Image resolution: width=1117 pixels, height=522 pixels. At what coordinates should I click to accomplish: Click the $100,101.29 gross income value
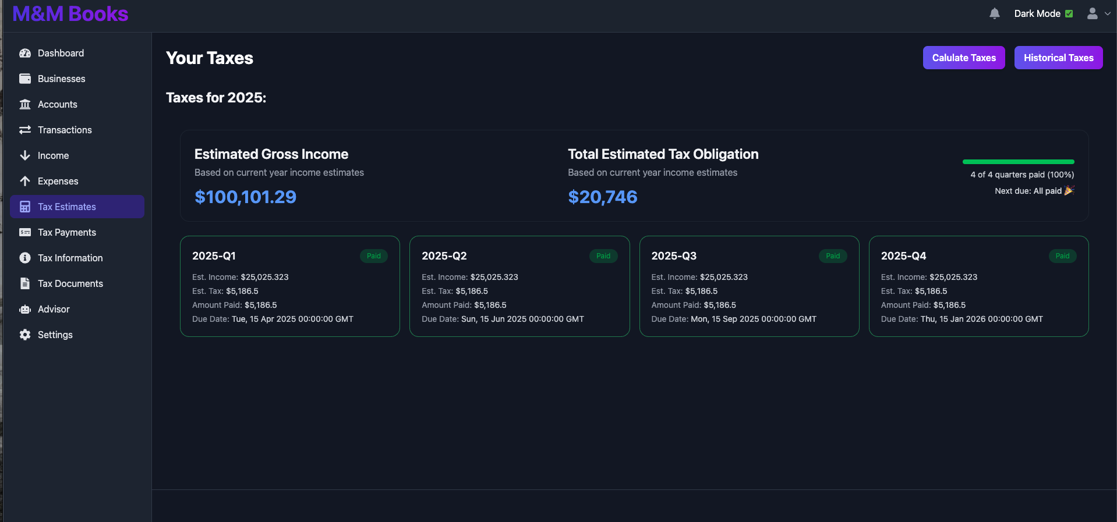[245, 197]
